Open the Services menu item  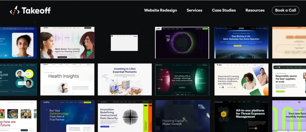click(194, 10)
